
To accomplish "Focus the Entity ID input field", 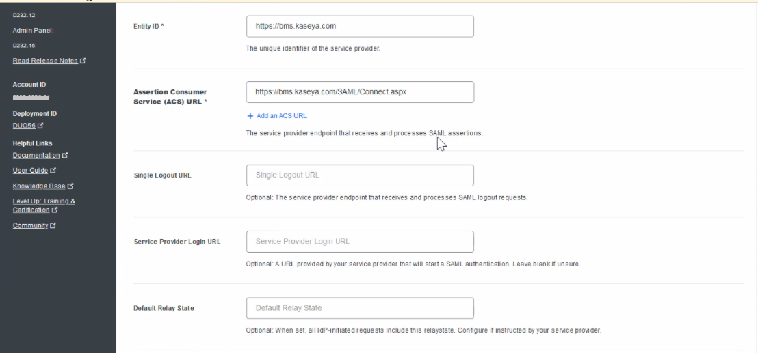I will [359, 27].
